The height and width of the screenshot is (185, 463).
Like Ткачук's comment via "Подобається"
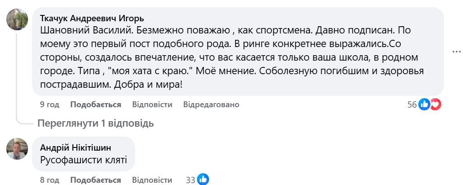click(96, 104)
